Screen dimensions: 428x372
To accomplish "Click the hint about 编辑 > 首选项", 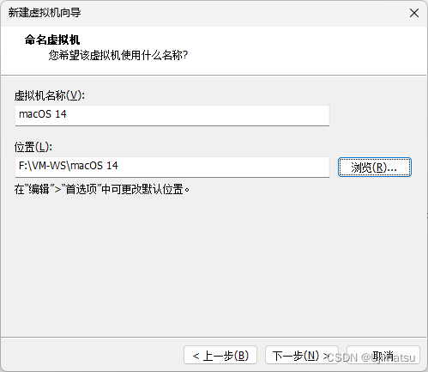I will click(102, 189).
